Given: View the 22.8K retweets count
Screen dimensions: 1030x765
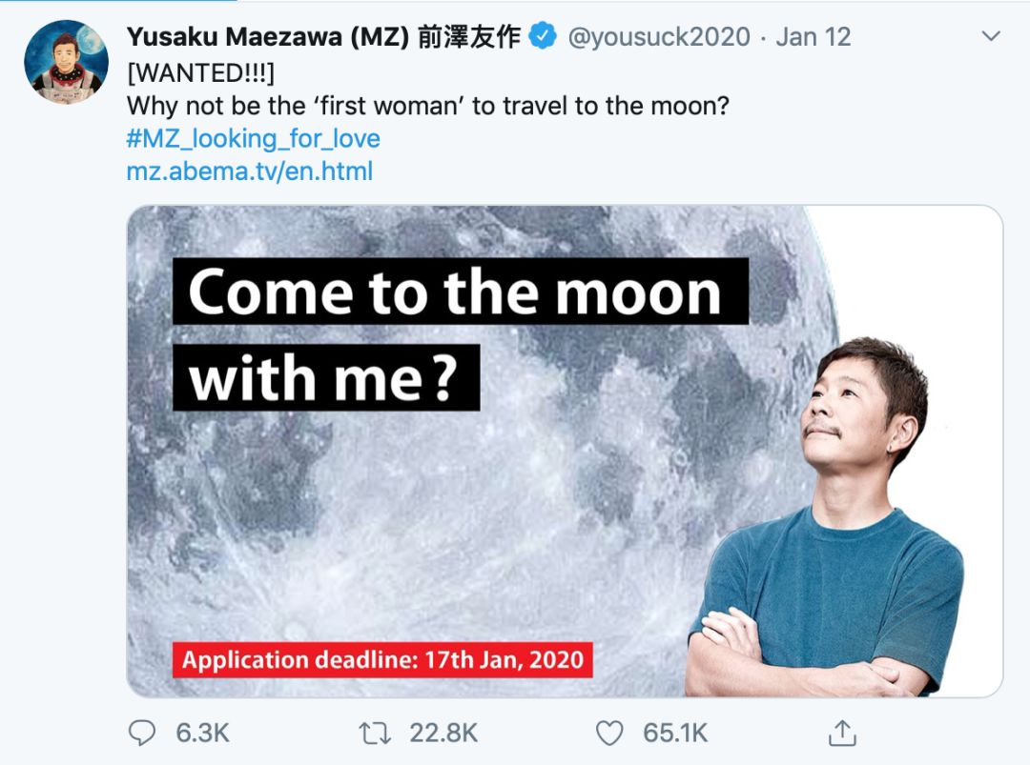Looking at the screenshot, I should 444,733.
